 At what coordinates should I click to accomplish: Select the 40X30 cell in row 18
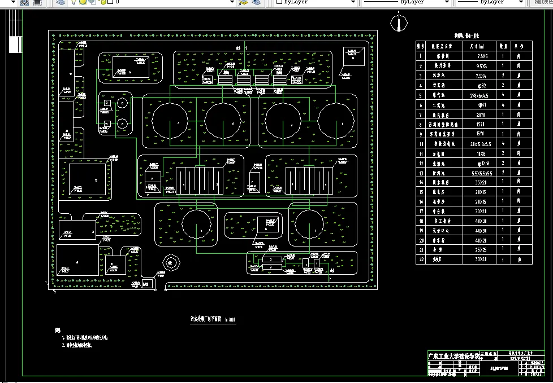pyautogui.click(x=481, y=221)
